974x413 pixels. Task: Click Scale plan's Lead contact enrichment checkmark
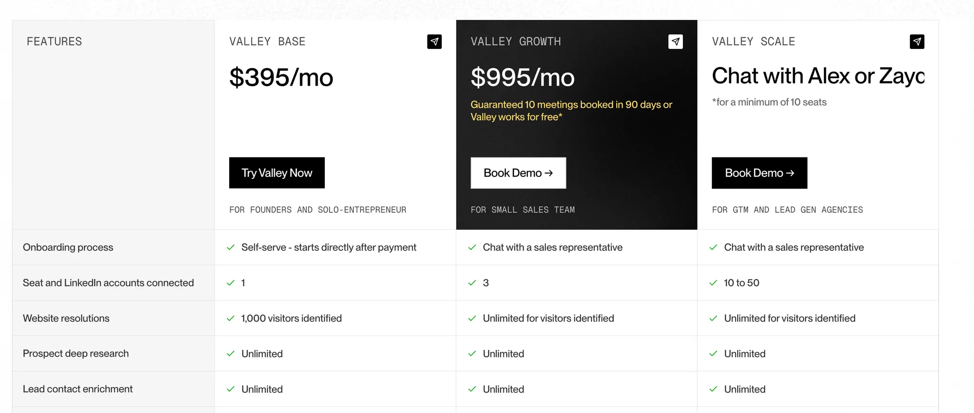click(713, 389)
